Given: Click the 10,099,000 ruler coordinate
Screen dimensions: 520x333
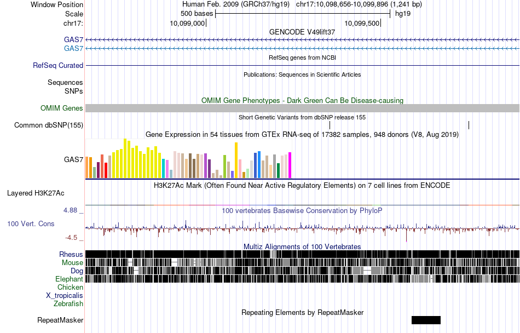Looking at the screenshot, I should pos(187,23).
